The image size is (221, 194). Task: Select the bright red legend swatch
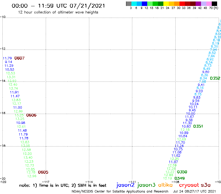[182, 4]
